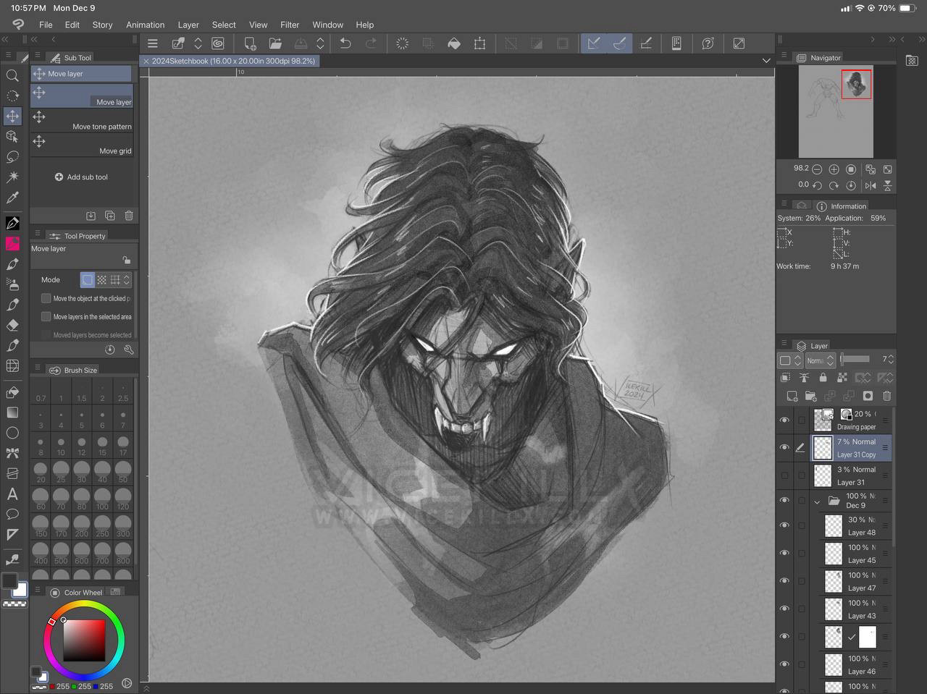Show Layer 31 by its visibility box
The height and width of the screenshot is (694, 927).
point(784,475)
